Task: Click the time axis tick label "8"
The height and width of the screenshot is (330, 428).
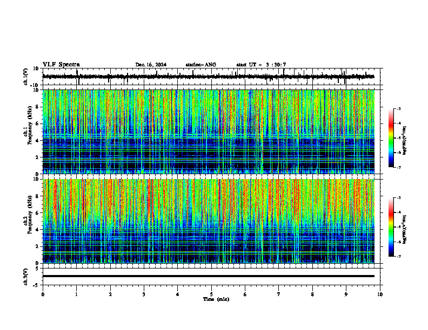Action: point(312,294)
